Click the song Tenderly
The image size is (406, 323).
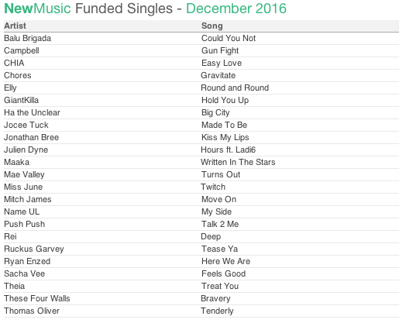point(217,311)
